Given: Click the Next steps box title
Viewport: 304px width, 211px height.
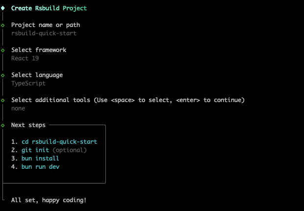Looking at the screenshot, I should point(28,125).
